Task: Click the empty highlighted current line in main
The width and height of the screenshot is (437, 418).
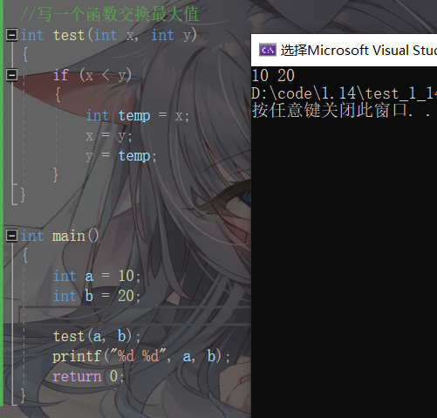Action: [x=134, y=315]
